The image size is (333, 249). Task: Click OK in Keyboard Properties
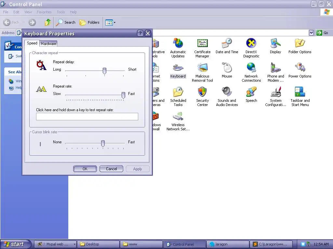[85, 169]
